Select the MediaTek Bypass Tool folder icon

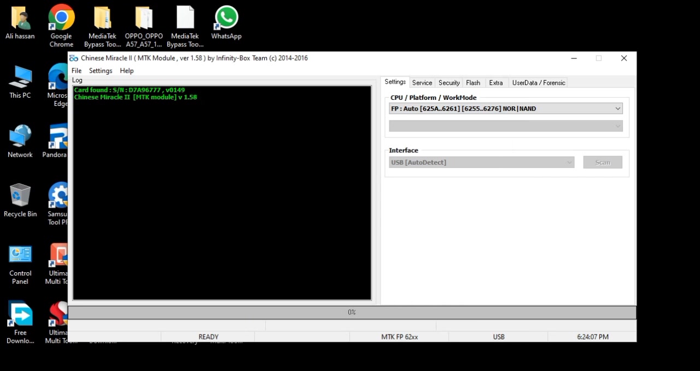coord(102,26)
